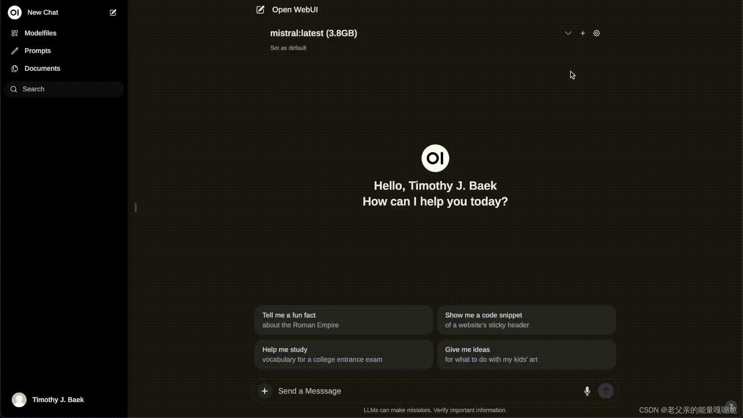Open Modelfiles in the sidebar
The width and height of the screenshot is (743, 418).
click(x=40, y=33)
